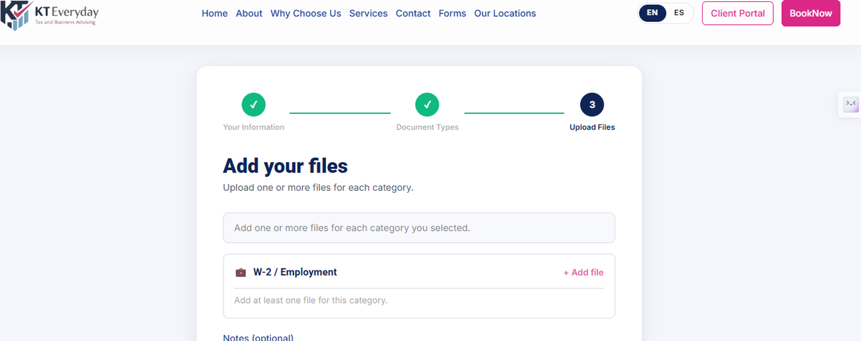Select step 3 Upload Files circle
The width and height of the screenshot is (861, 341).
[x=592, y=104]
